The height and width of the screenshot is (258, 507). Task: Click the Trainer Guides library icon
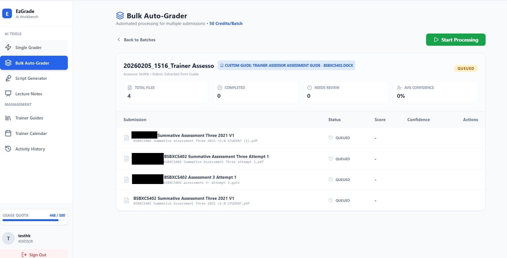(x=8, y=118)
